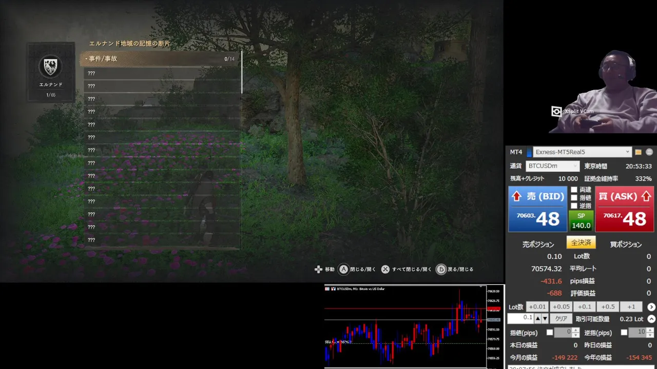The height and width of the screenshot is (369, 657).
Task: Click the 10 000 balance value
Action: coord(568,178)
